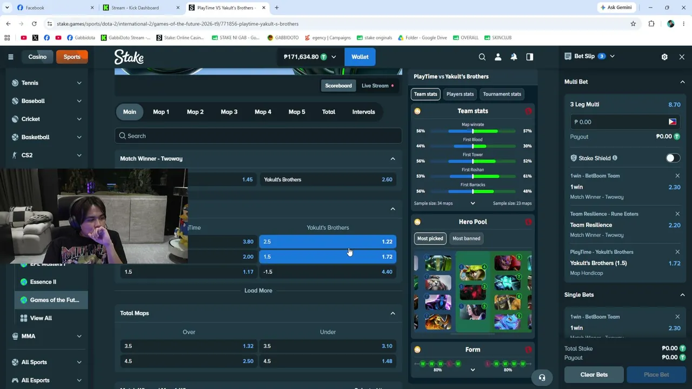Viewport: 692px width, 389px height.
Task: Switch to Map 3 tab
Action: click(x=229, y=112)
